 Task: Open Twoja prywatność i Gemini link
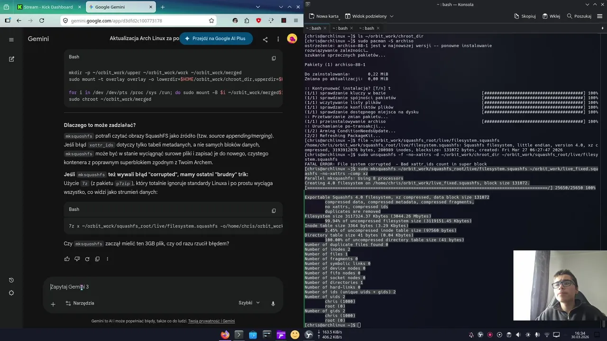[212, 321]
